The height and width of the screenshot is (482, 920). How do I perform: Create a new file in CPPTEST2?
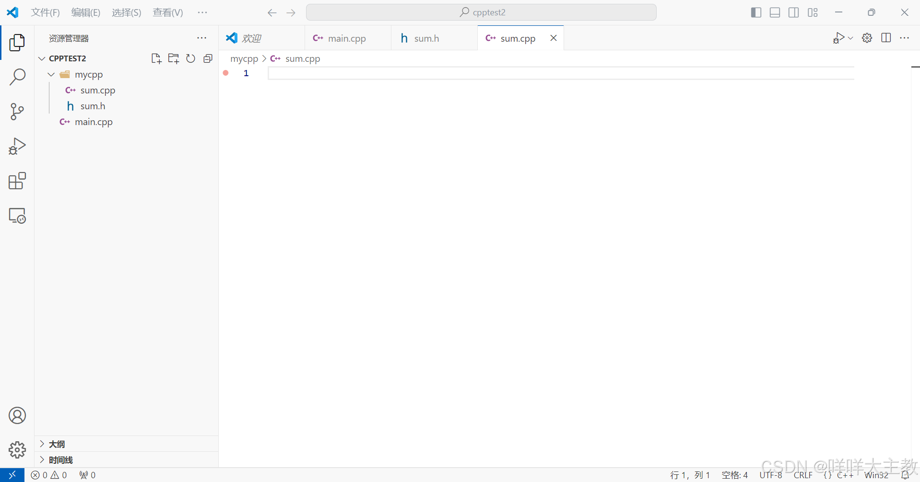[156, 58]
